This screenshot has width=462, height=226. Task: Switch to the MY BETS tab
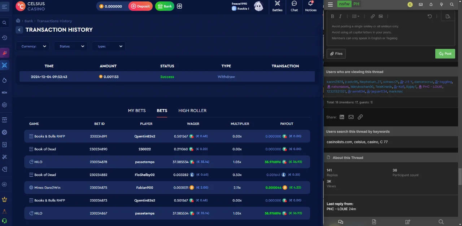[x=137, y=110]
